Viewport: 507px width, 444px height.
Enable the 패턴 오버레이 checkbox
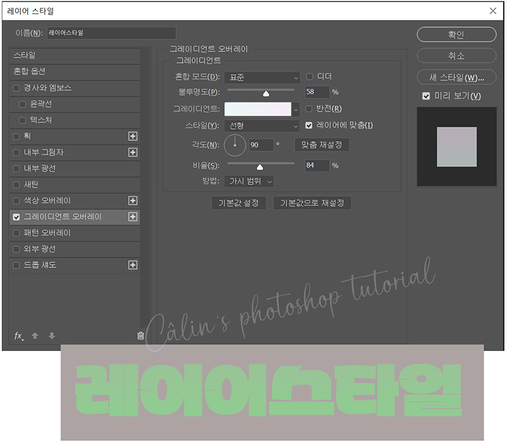coord(16,233)
